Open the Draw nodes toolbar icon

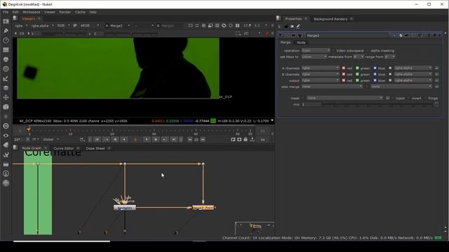pos(6,31)
